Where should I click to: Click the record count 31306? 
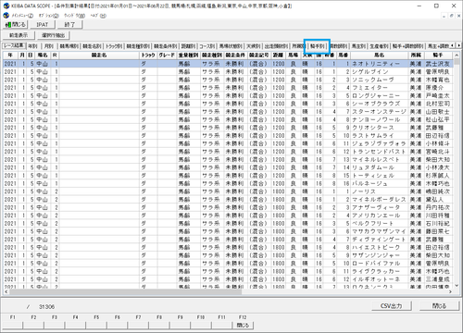(x=46, y=307)
